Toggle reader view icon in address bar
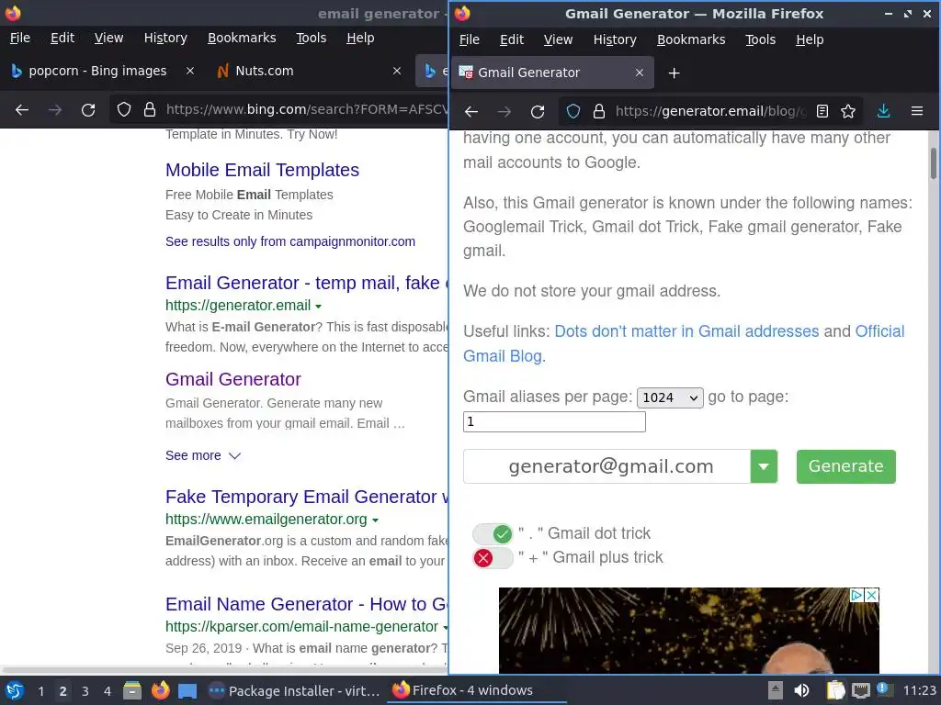This screenshot has height=705, width=941. (822, 111)
